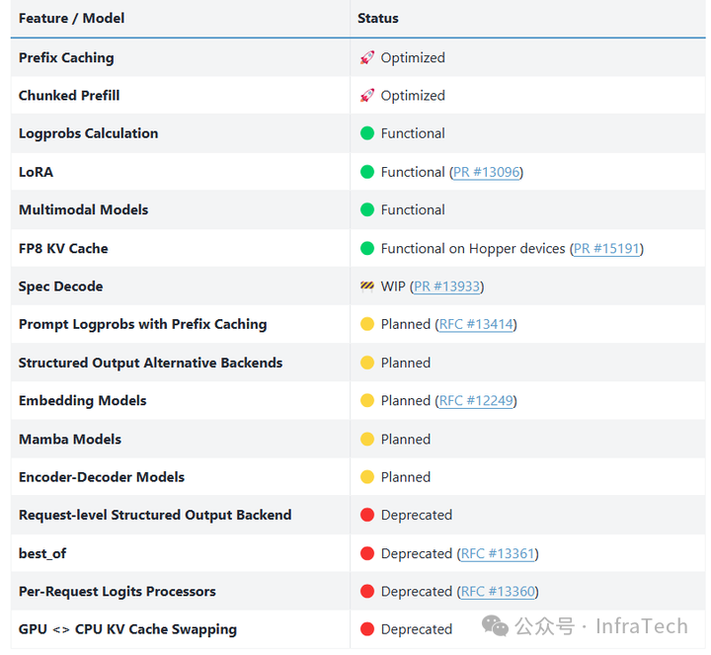Click red status dot for best_of row

[x=367, y=554]
